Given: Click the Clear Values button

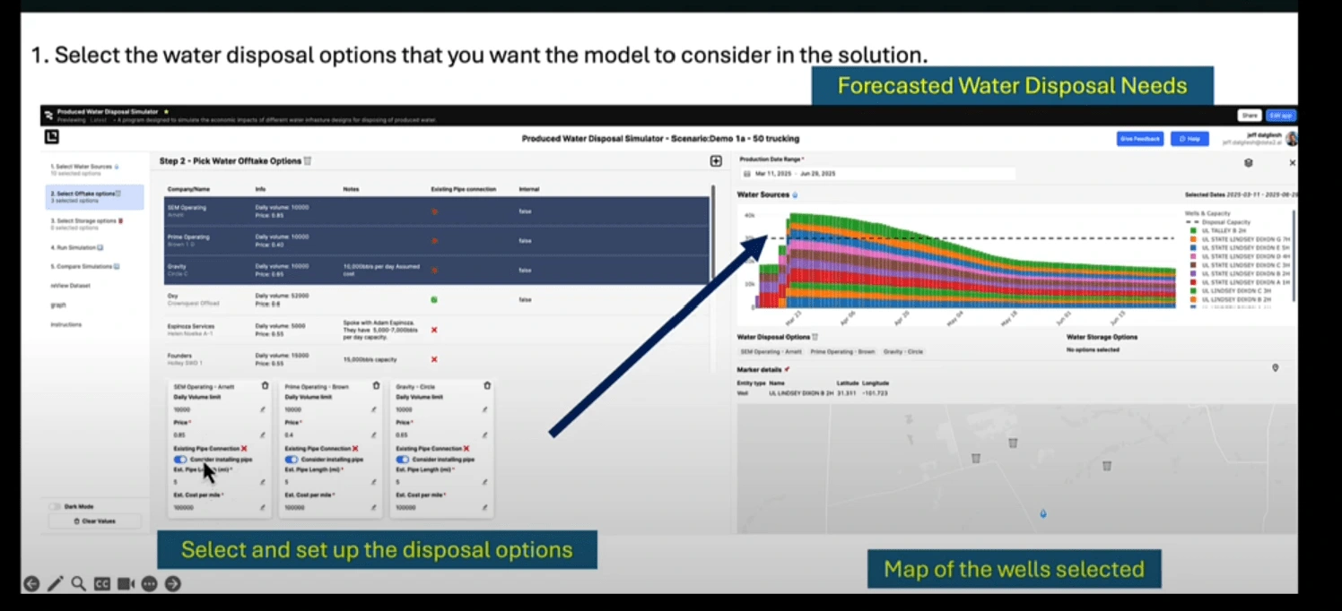Looking at the screenshot, I should point(93,521).
